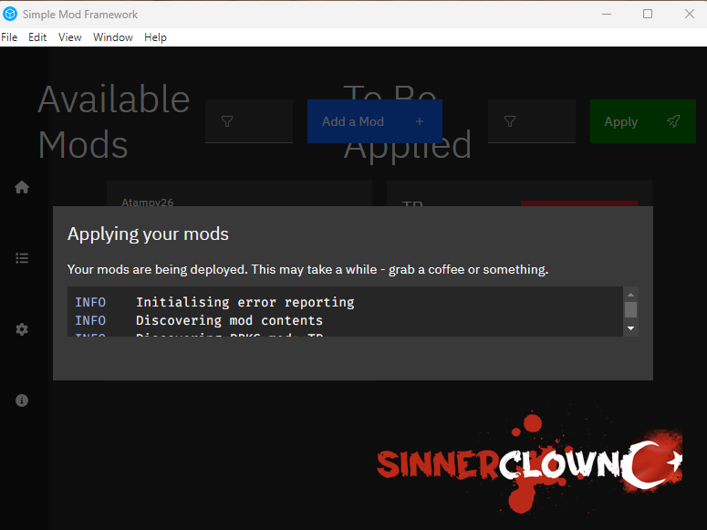Viewport: 707px width, 530px height.
Task: Open the Edit menu
Action: (x=37, y=37)
